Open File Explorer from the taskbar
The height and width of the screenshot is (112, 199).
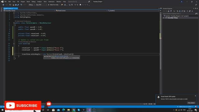click(x=68, y=110)
